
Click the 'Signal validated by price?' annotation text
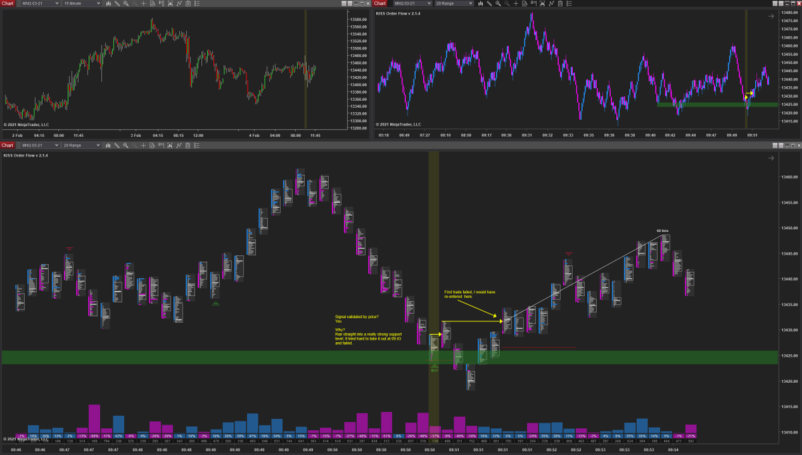pyautogui.click(x=357, y=317)
